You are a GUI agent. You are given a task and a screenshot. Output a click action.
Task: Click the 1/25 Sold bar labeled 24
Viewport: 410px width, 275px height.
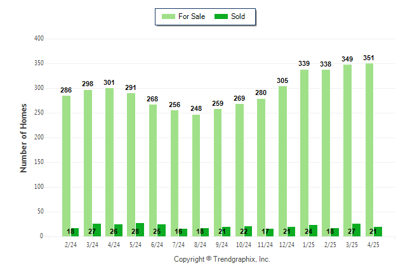[x=313, y=231]
